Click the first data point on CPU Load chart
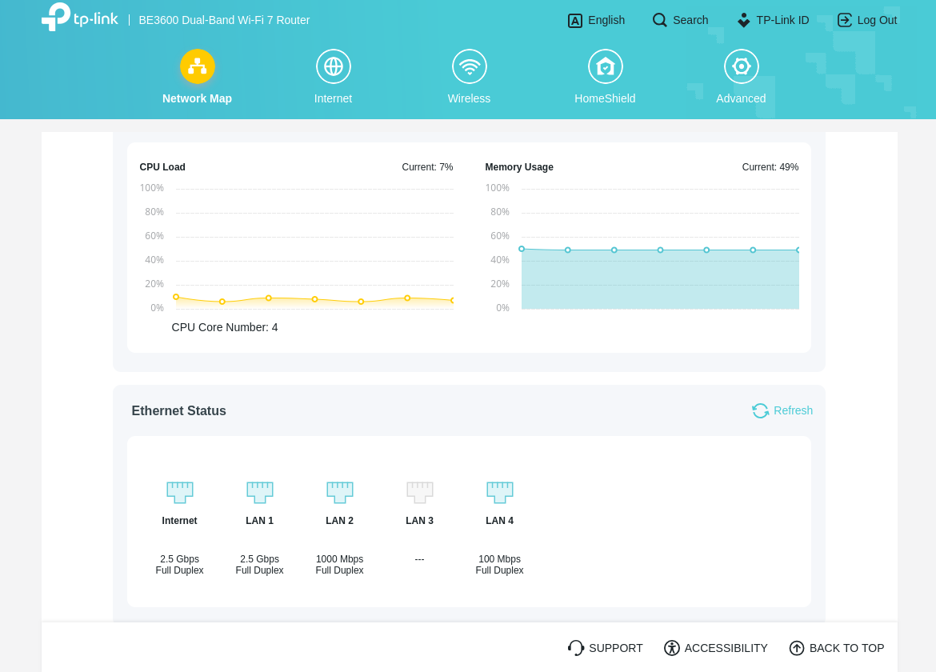This screenshot has width=936, height=672. (x=176, y=297)
